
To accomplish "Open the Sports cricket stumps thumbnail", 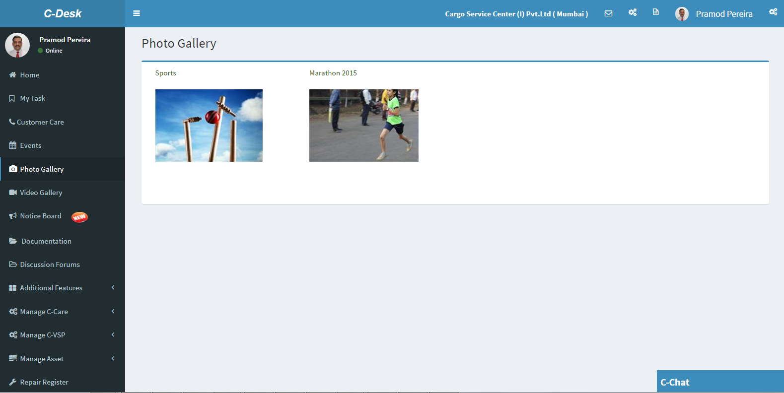I will tap(209, 126).
